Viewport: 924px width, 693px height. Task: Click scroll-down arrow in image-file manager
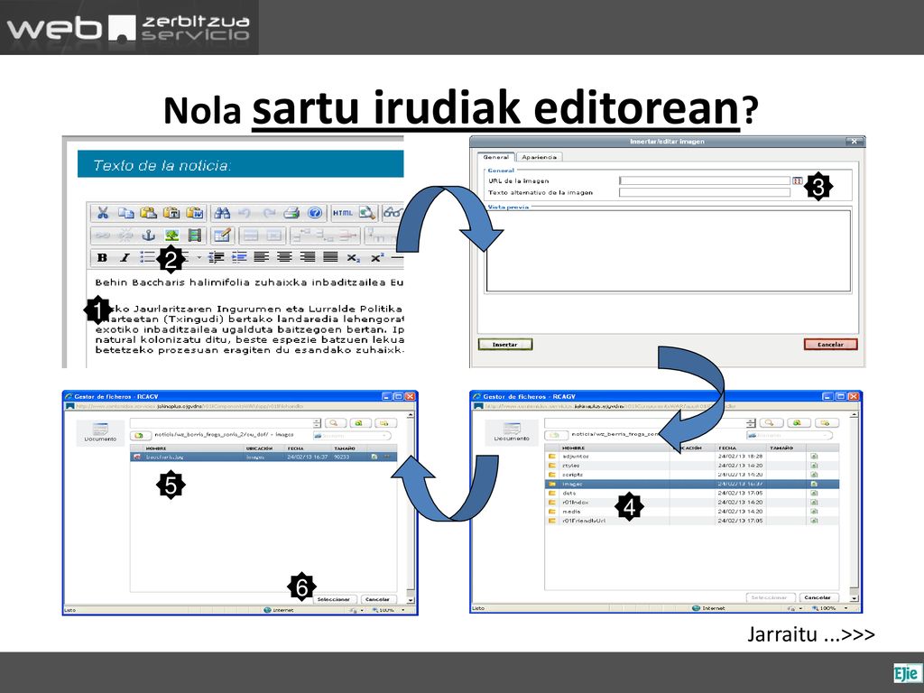click(411, 600)
